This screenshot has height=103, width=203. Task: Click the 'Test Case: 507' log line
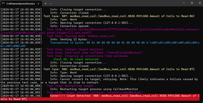pyautogui.click(x=119, y=16)
